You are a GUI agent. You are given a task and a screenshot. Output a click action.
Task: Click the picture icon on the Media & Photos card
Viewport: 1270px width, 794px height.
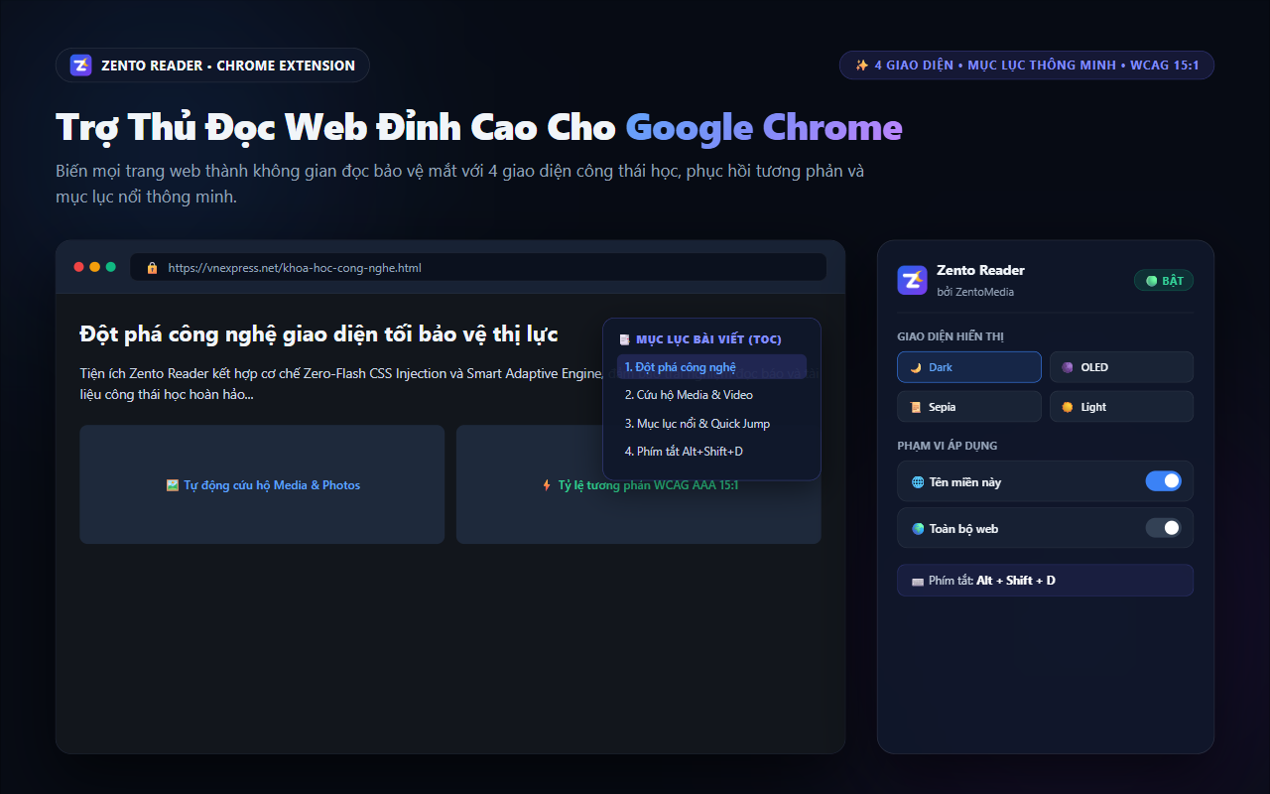pyautogui.click(x=173, y=485)
